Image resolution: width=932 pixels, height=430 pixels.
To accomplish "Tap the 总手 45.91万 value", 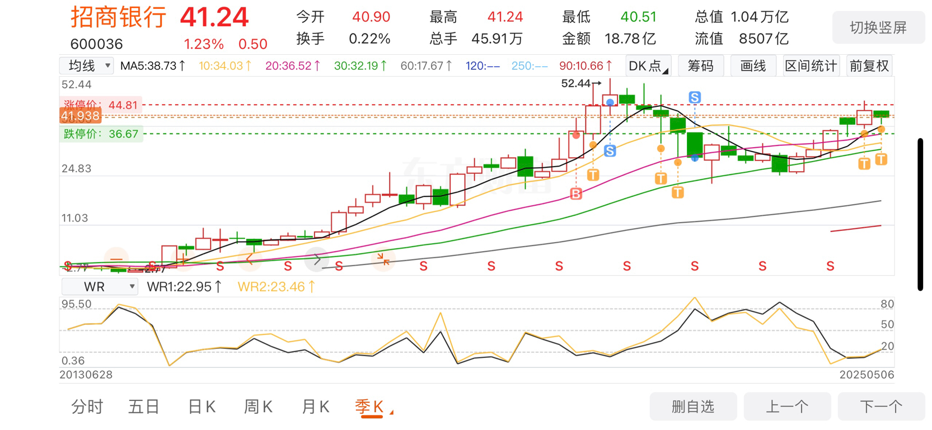I will [497, 39].
